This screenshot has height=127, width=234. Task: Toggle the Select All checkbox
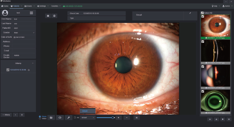pos(202,13)
